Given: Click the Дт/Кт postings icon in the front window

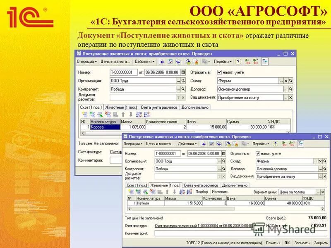Looking at the screenshot, I should (x=284, y=144).
